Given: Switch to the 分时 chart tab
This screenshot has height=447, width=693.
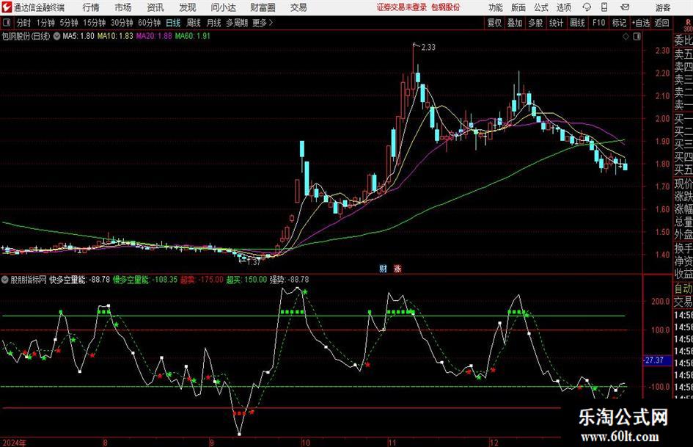Looking at the screenshot, I should coord(24,23).
